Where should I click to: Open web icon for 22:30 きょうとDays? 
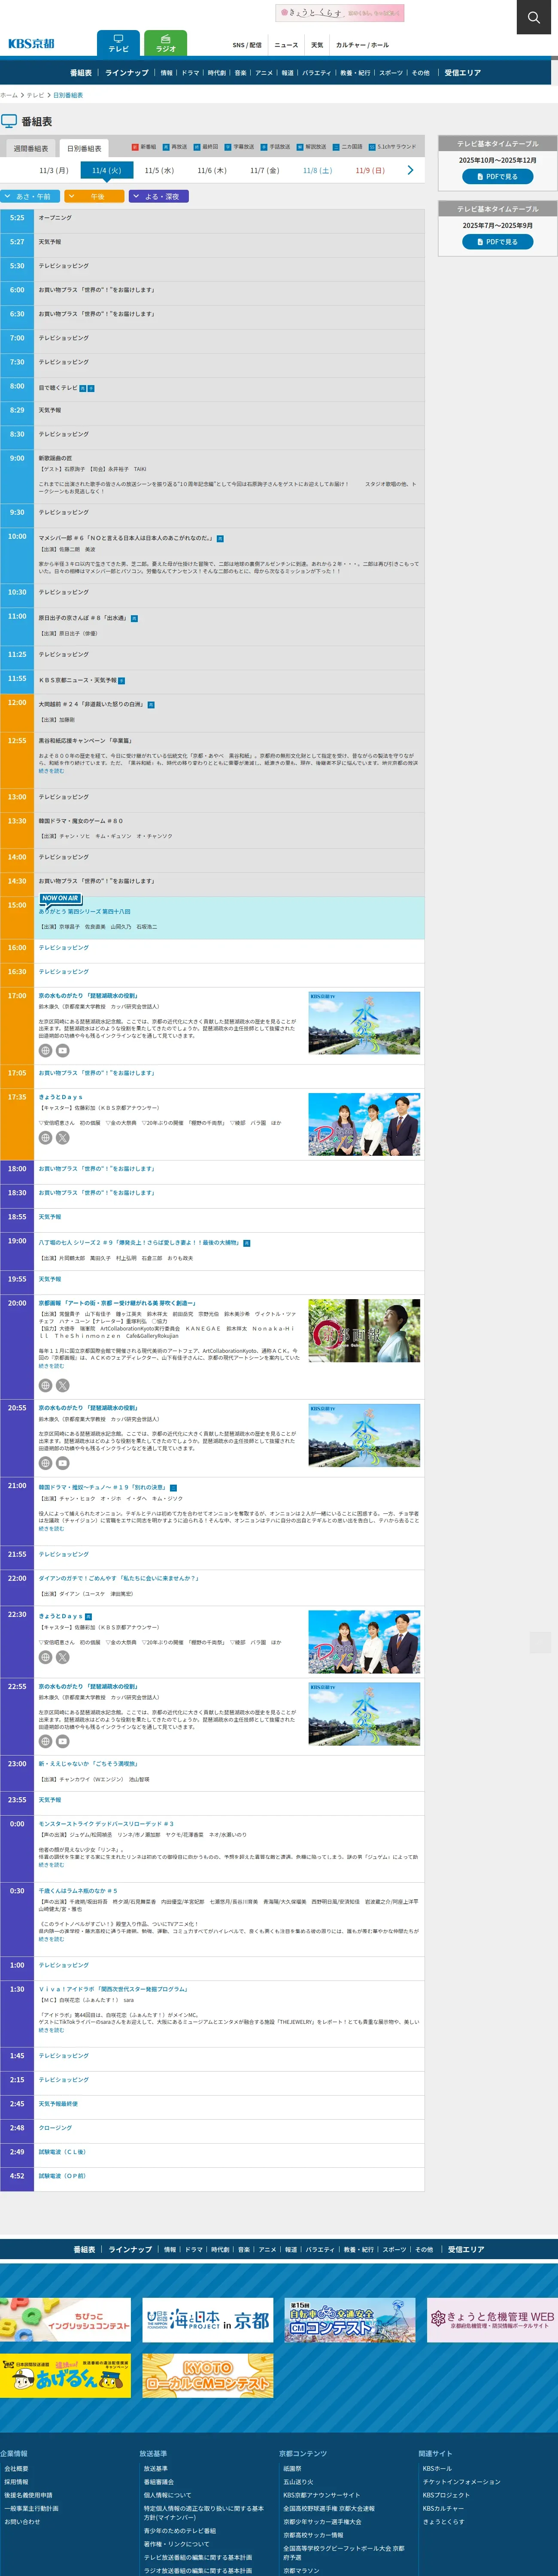click(x=45, y=1657)
